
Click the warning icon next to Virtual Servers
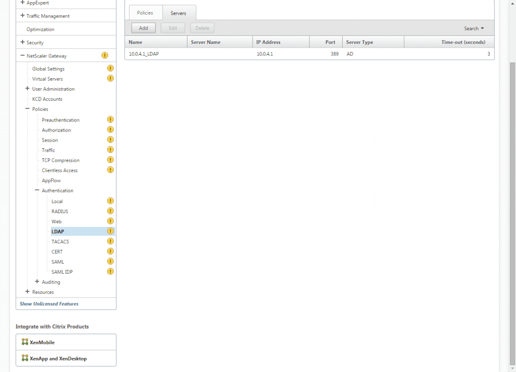110,78
